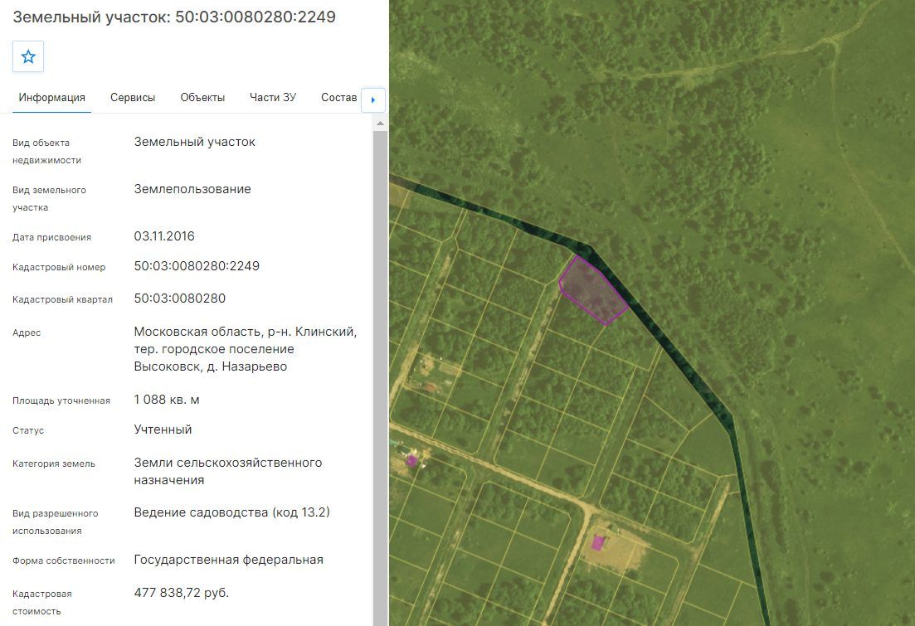
Task: Click cadastral number value 50:03:0080280:2249
Action: [x=197, y=266]
